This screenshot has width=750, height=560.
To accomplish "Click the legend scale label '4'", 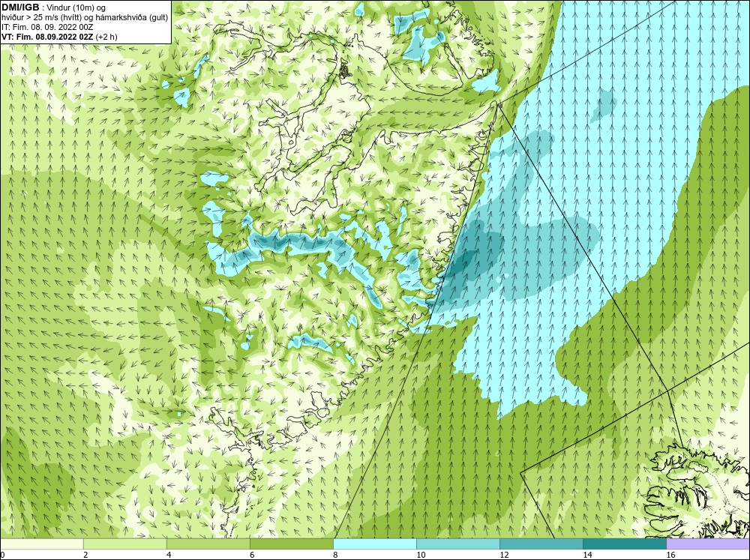I will [169, 555].
